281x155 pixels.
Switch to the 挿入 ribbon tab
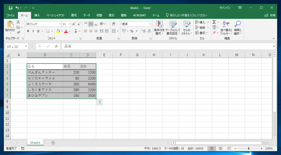37,16
